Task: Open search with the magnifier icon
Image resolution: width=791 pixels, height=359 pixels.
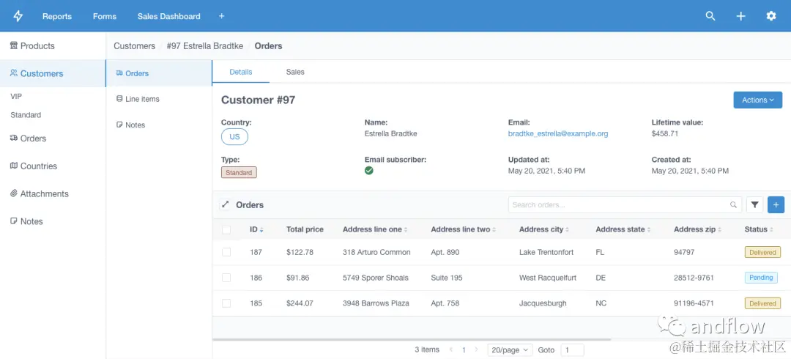Action: [710, 16]
